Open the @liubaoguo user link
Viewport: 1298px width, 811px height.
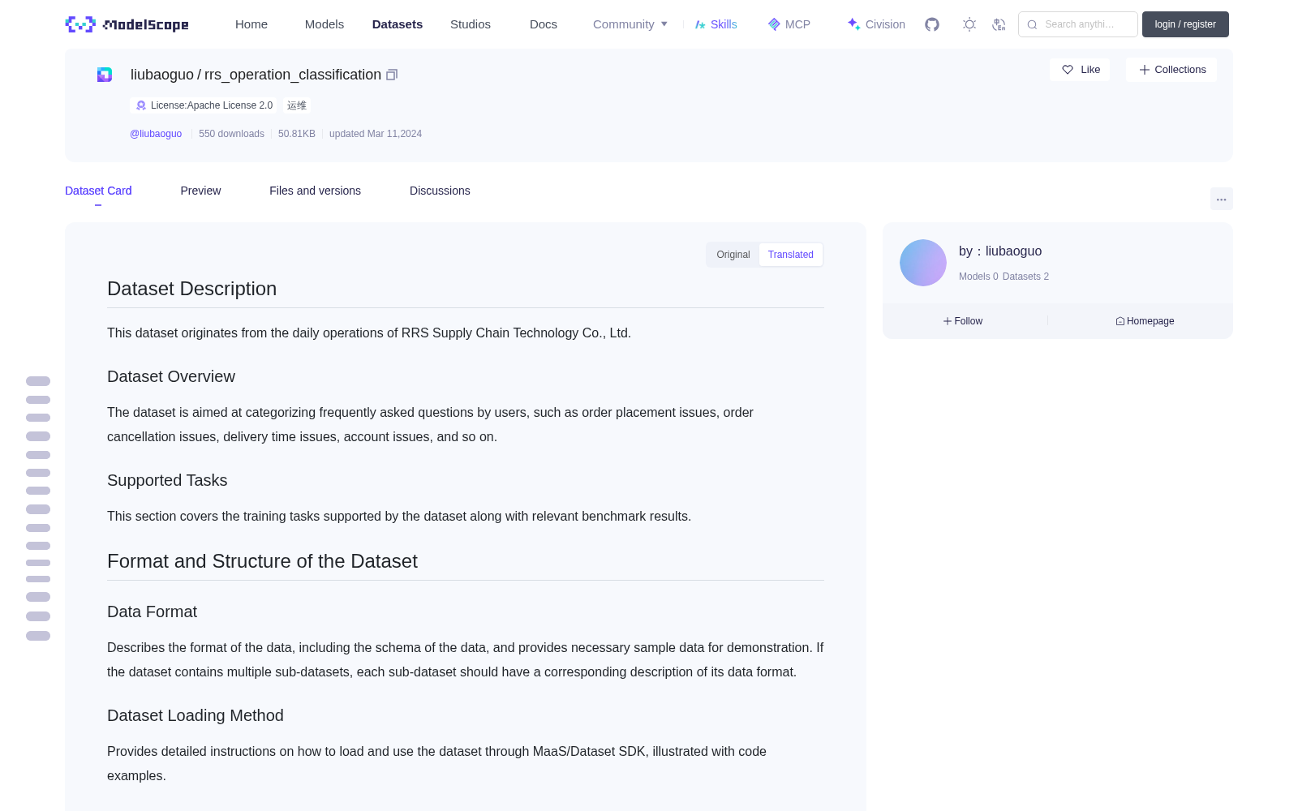(156, 134)
